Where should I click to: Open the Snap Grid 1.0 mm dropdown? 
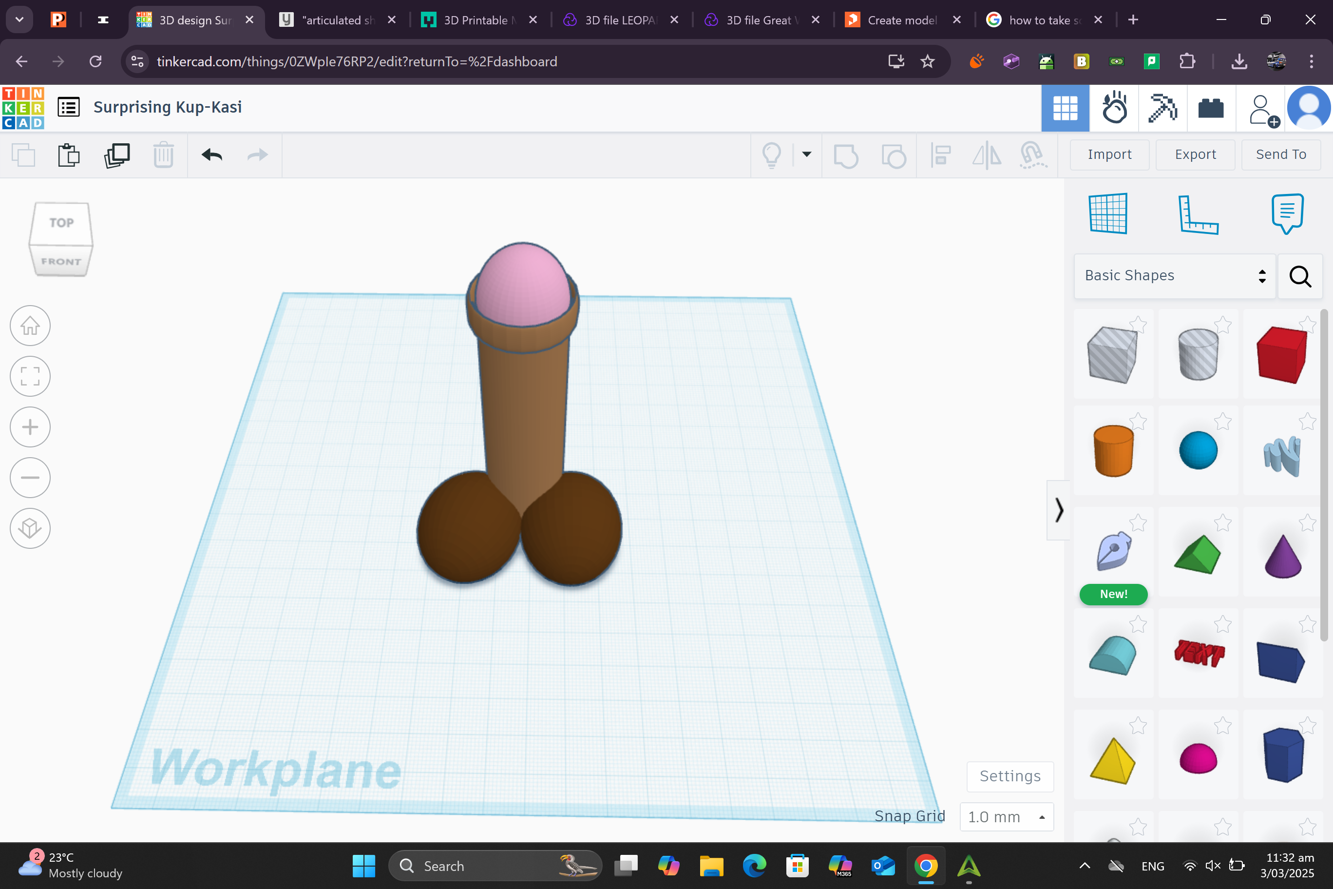point(1007,816)
